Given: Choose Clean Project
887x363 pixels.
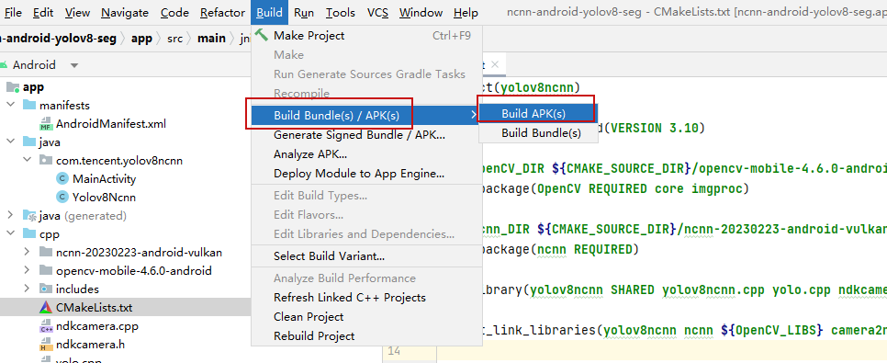Looking at the screenshot, I should coord(366,316).
